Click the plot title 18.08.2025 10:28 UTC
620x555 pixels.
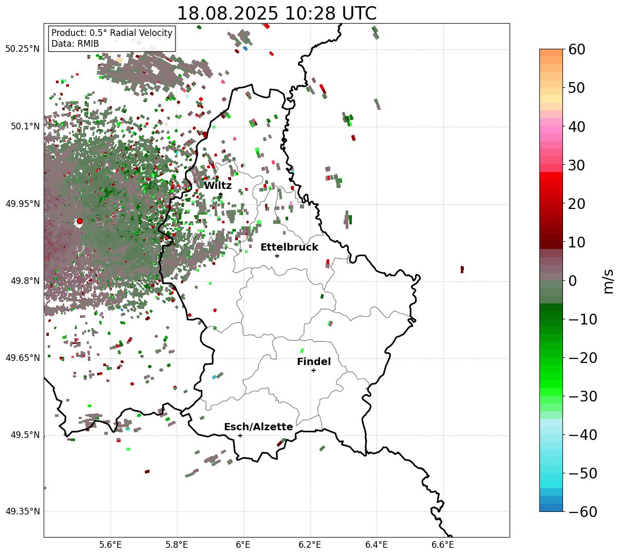click(x=276, y=13)
